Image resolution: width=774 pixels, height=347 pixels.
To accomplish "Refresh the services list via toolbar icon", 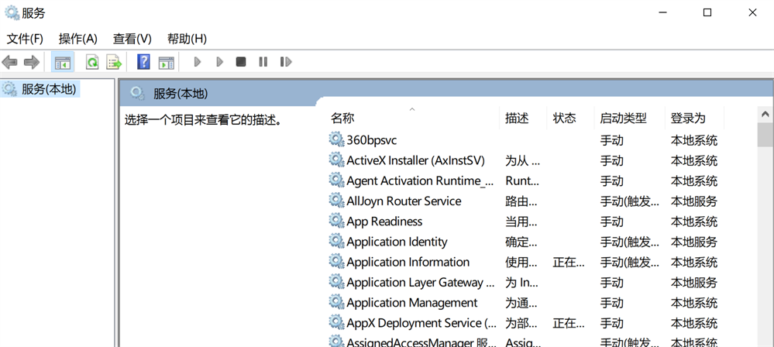I will [x=92, y=62].
